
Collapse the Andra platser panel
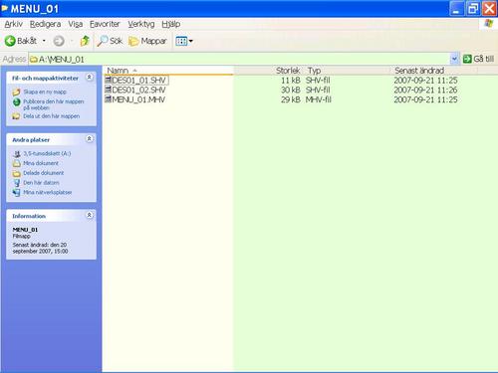pyautogui.click(x=89, y=138)
